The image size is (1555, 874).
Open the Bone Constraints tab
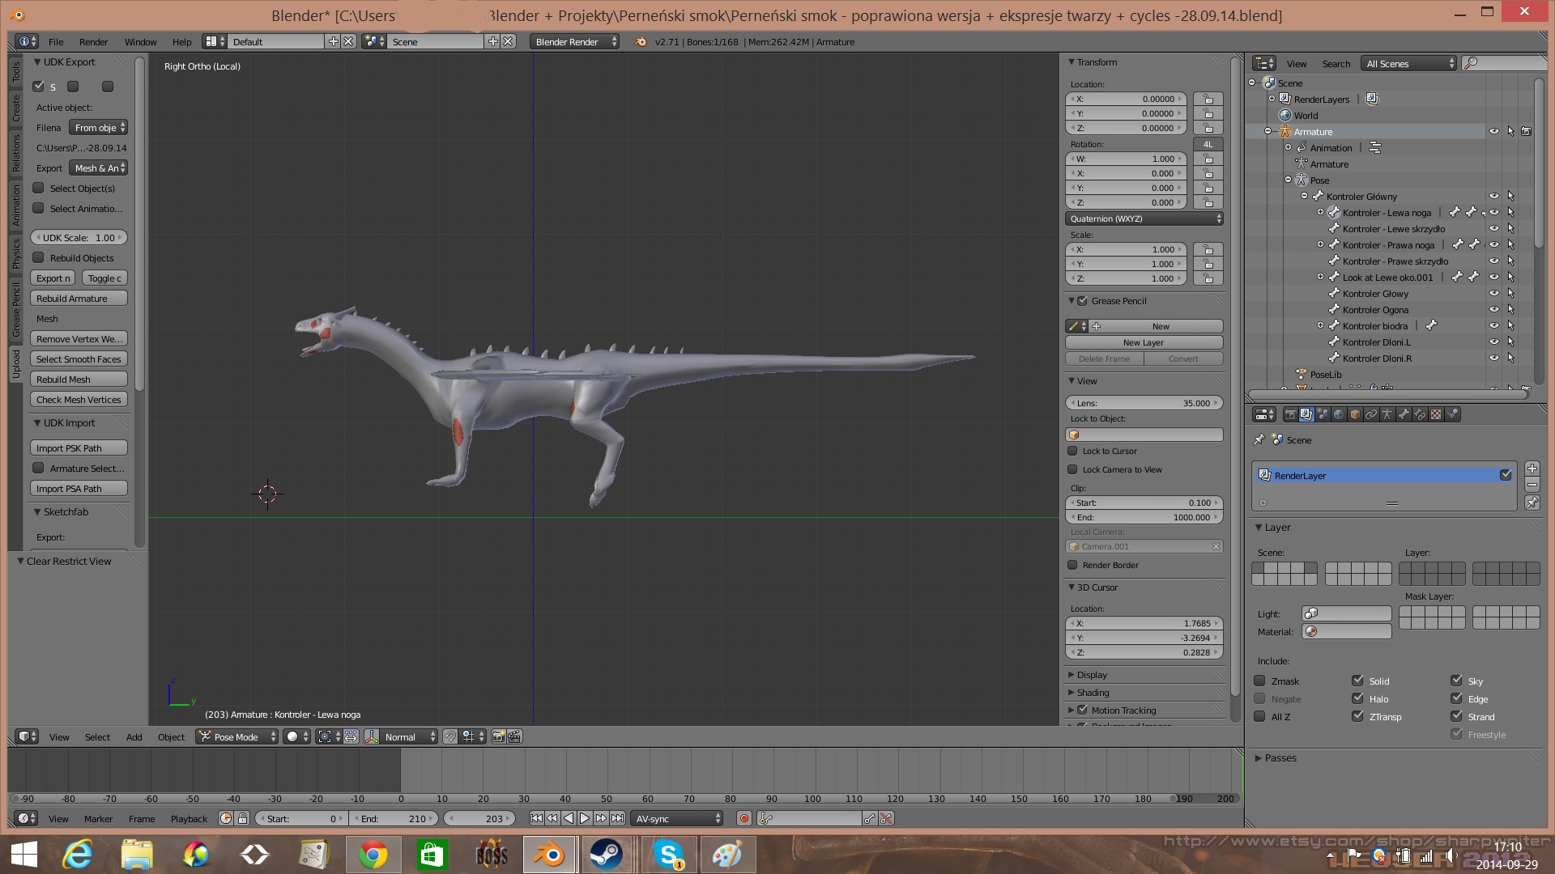[x=1420, y=414]
